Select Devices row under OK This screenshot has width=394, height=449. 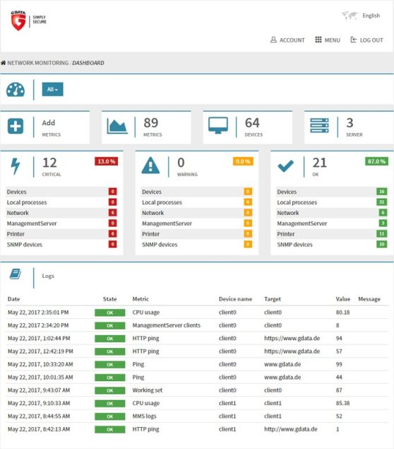coord(332,192)
